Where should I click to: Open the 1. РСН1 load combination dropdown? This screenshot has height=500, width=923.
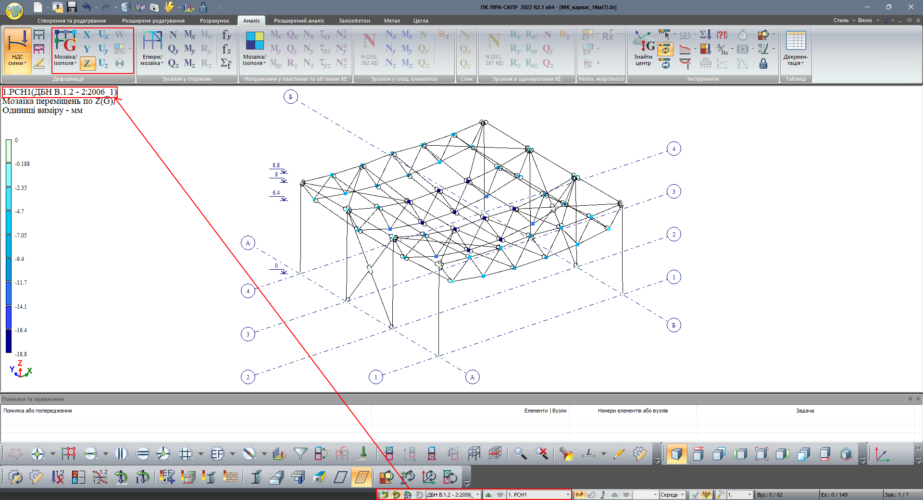pos(567,495)
